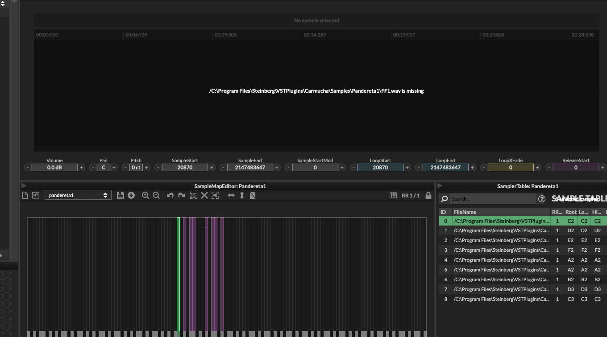The width and height of the screenshot is (607, 337).
Task: Increase LoopEnd with plus button
Action: pyautogui.click(x=472, y=168)
